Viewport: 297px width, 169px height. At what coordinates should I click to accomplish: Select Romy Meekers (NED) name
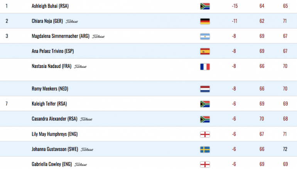coord(50,89)
